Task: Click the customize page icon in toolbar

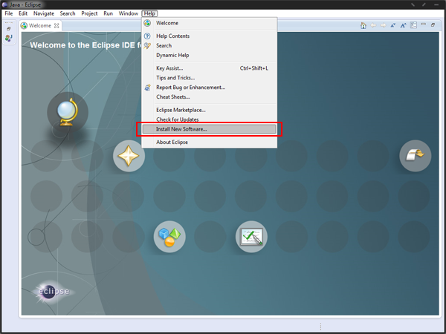Action: point(413,25)
